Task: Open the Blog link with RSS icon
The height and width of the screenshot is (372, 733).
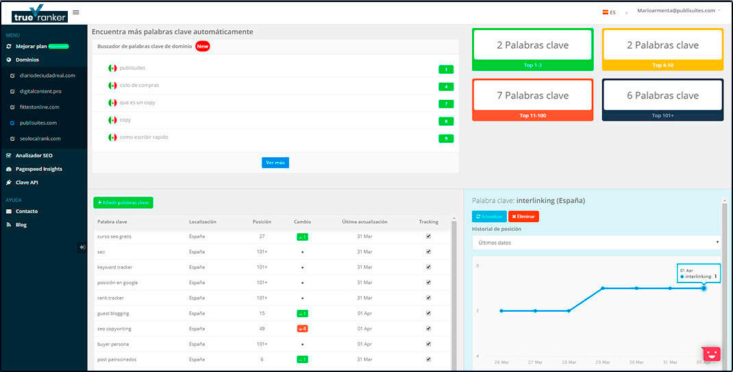Action: [x=21, y=225]
